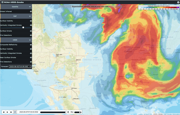Click the Global Infrared layer label
The image size is (180, 115).
[x=6, y=11]
